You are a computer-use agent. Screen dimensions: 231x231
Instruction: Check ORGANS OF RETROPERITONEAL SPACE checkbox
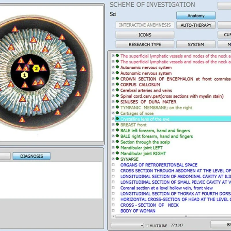[113, 165]
